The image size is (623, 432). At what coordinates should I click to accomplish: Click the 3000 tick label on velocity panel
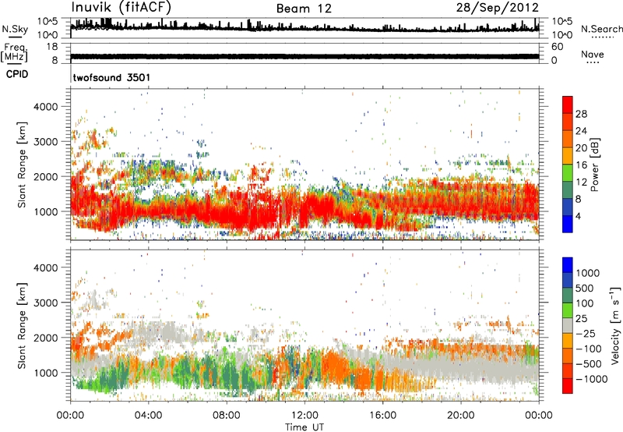45,303
